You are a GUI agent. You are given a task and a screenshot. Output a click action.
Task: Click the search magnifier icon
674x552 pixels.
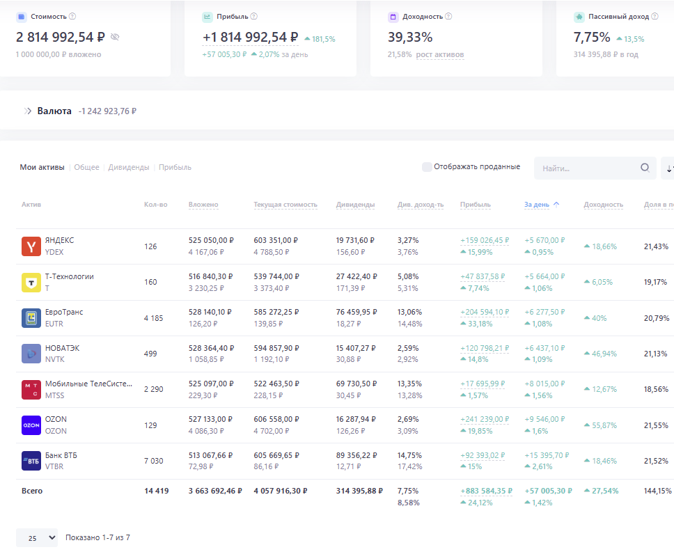click(x=645, y=168)
